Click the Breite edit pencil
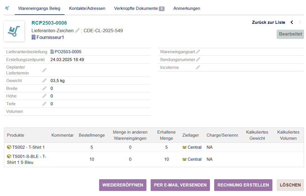 44,88
